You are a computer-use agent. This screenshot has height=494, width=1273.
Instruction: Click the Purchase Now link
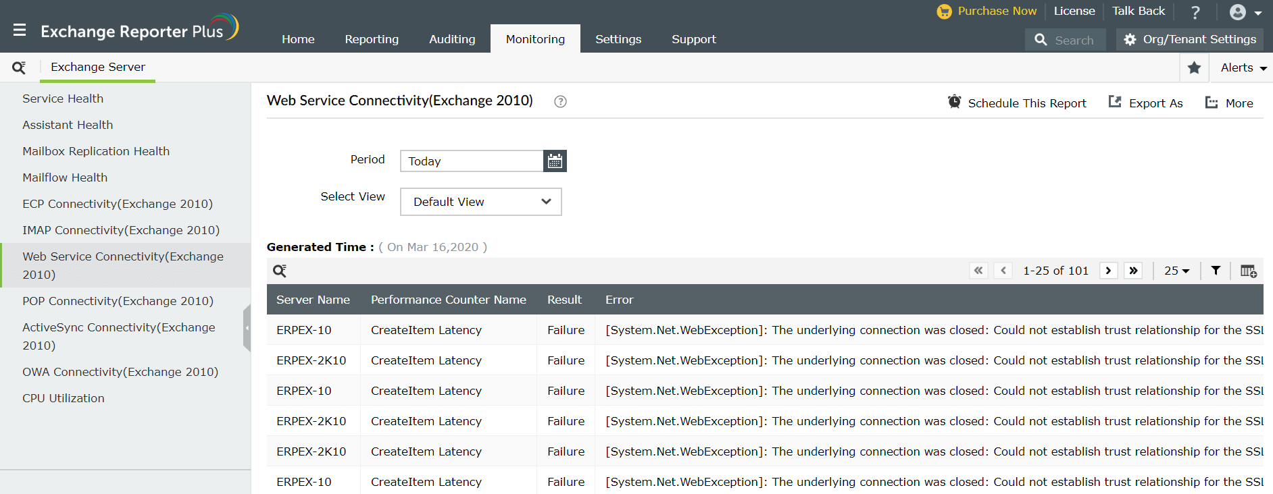coord(997,11)
